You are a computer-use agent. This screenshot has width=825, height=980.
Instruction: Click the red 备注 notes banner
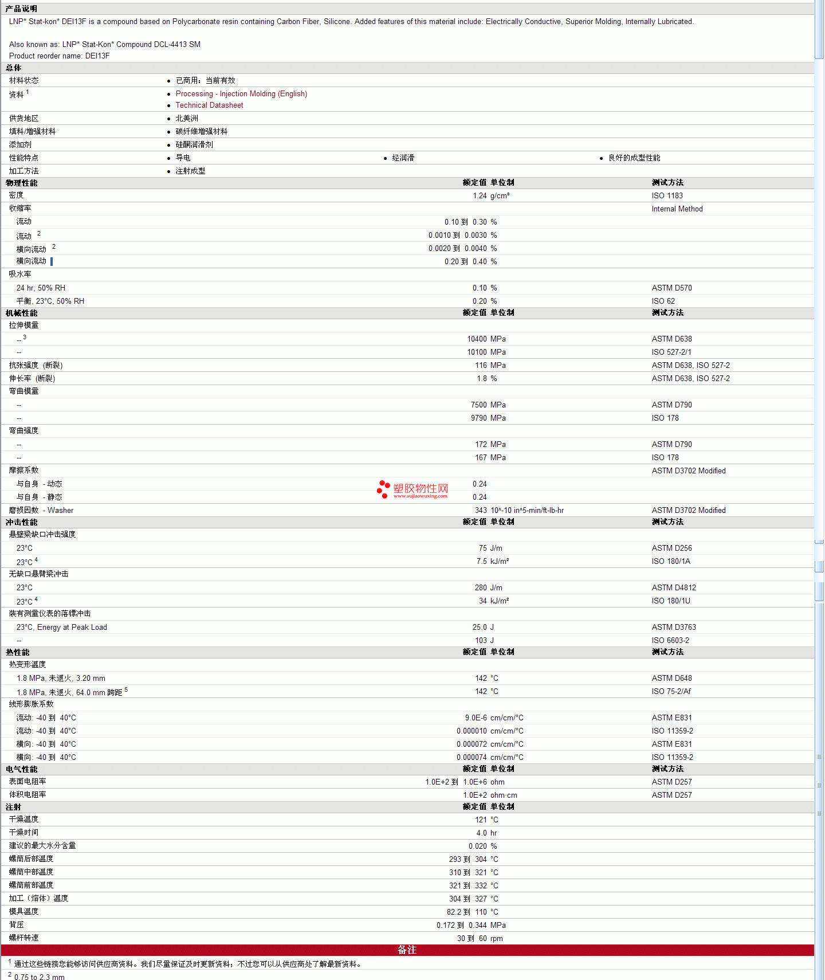click(x=407, y=950)
